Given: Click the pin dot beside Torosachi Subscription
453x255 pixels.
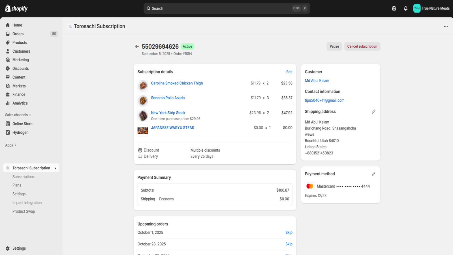Looking at the screenshot, I should (x=55, y=168).
